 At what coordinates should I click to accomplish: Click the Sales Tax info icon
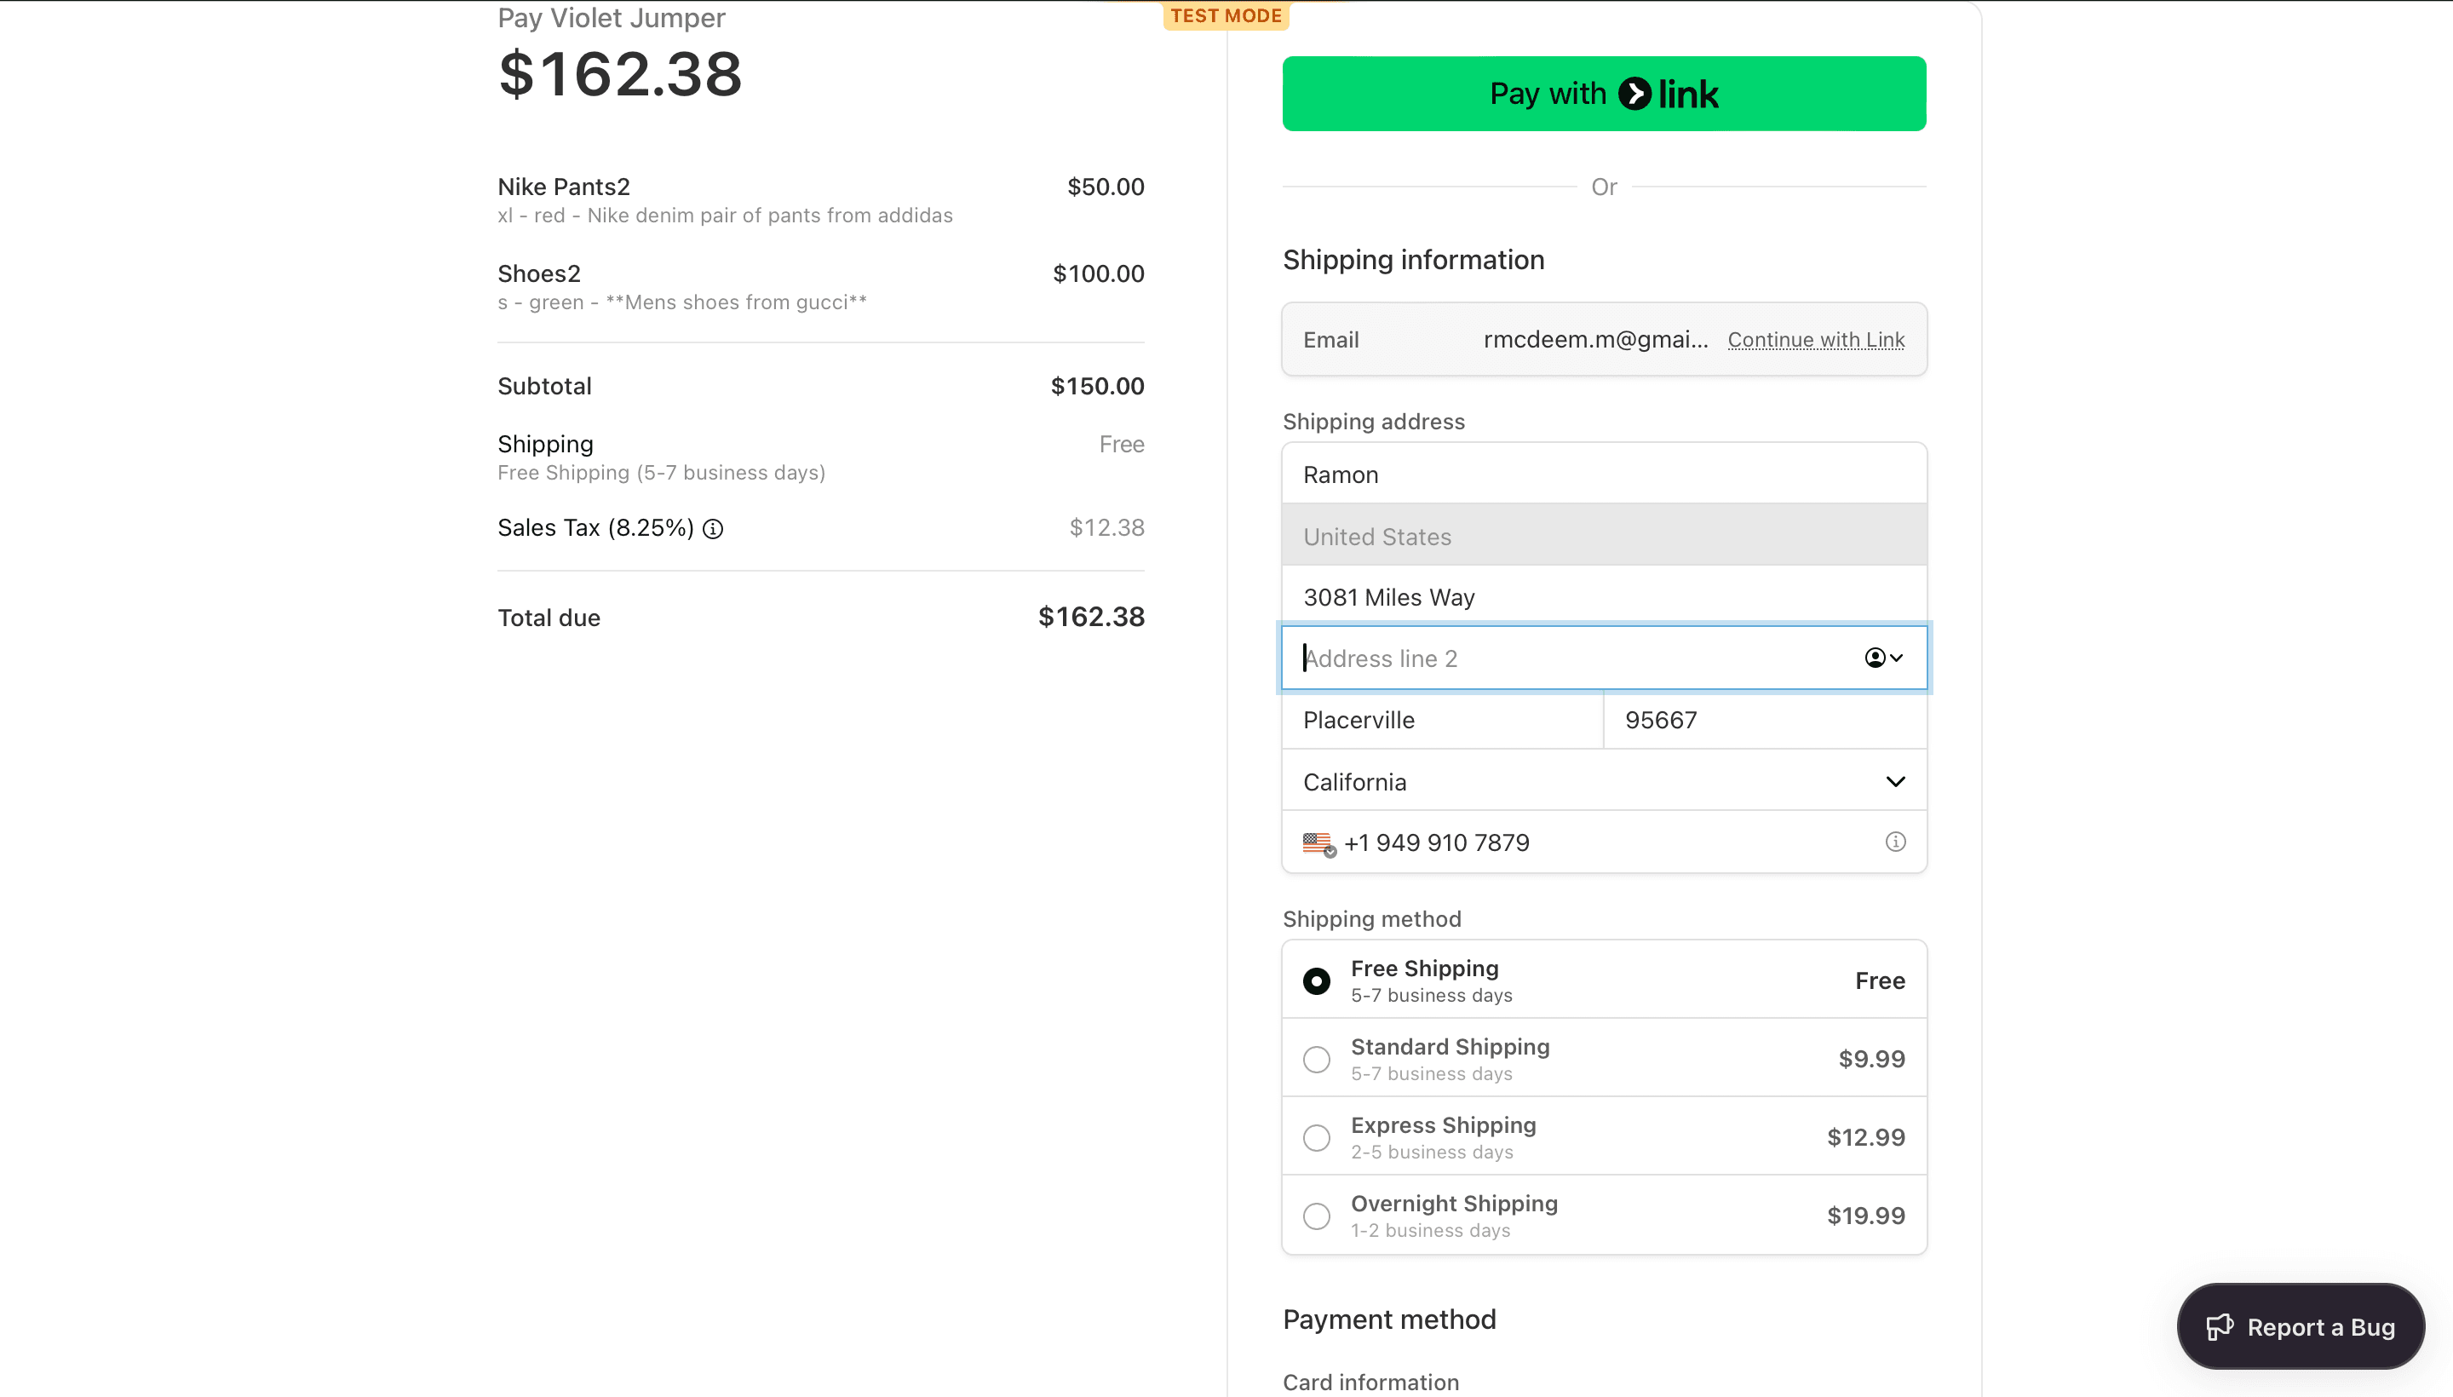click(x=713, y=529)
